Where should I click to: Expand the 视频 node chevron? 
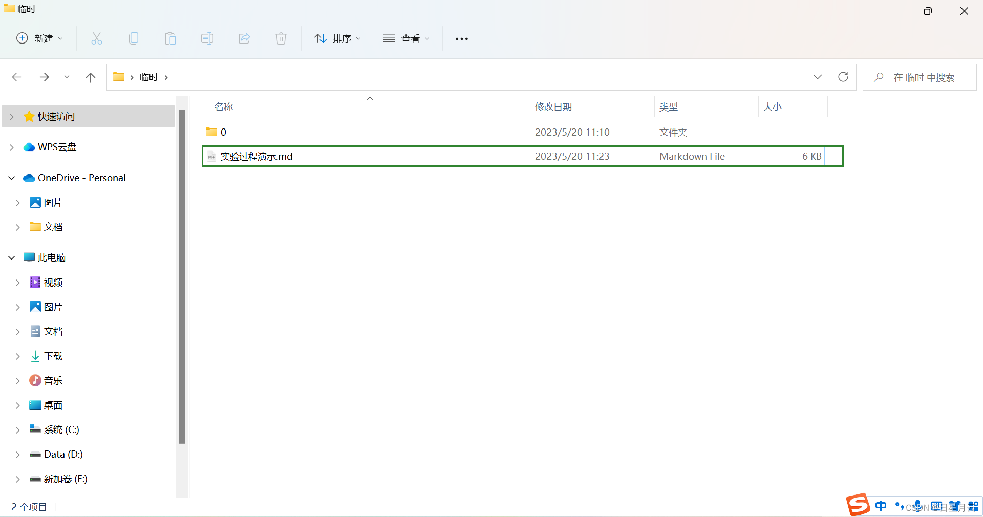point(18,283)
